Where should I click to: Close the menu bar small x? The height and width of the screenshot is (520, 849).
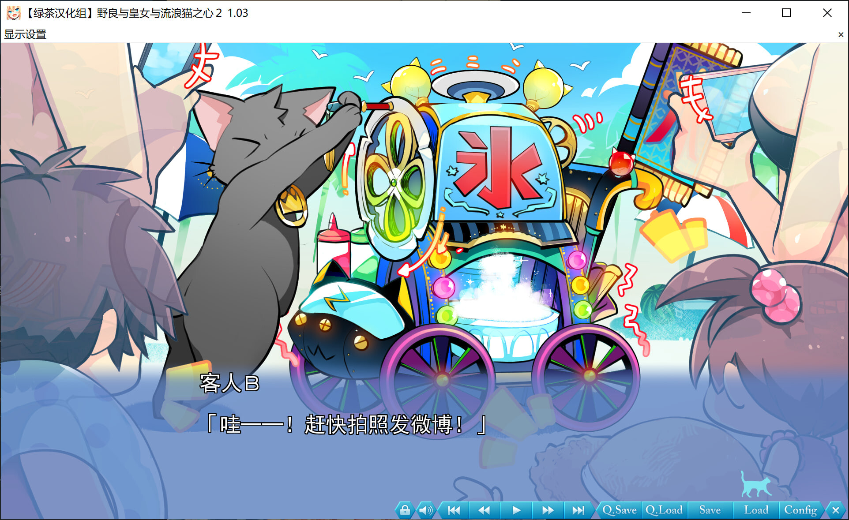coord(841,34)
